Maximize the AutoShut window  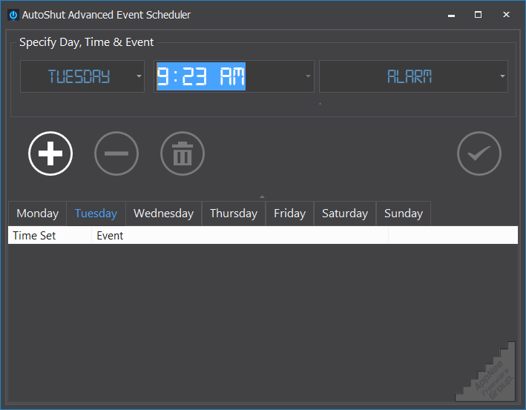point(478,15)
